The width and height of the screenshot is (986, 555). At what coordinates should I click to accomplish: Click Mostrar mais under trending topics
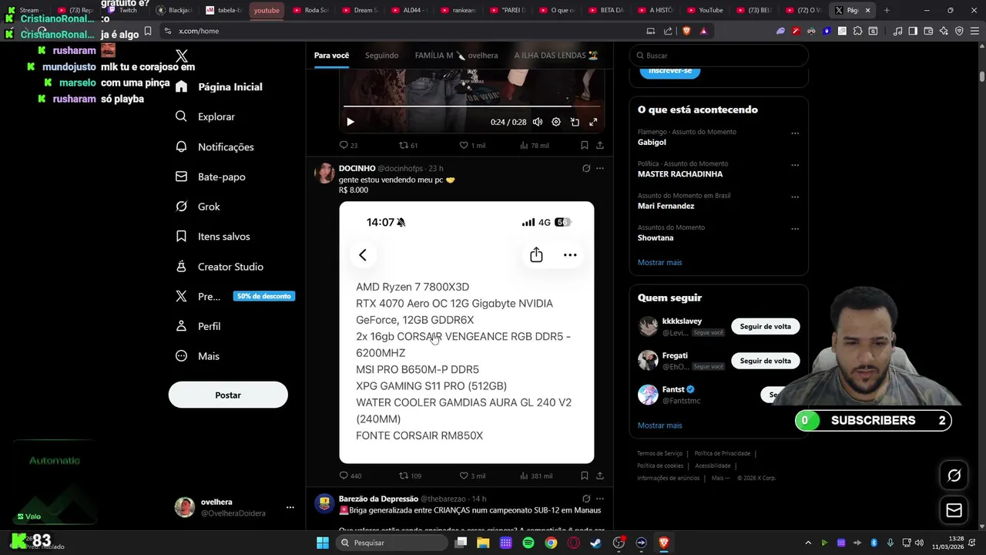[x=659, y=262]
